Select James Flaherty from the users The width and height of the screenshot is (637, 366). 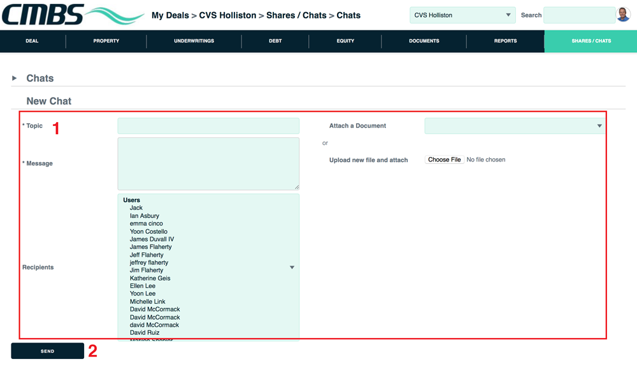tap(151, 247)
